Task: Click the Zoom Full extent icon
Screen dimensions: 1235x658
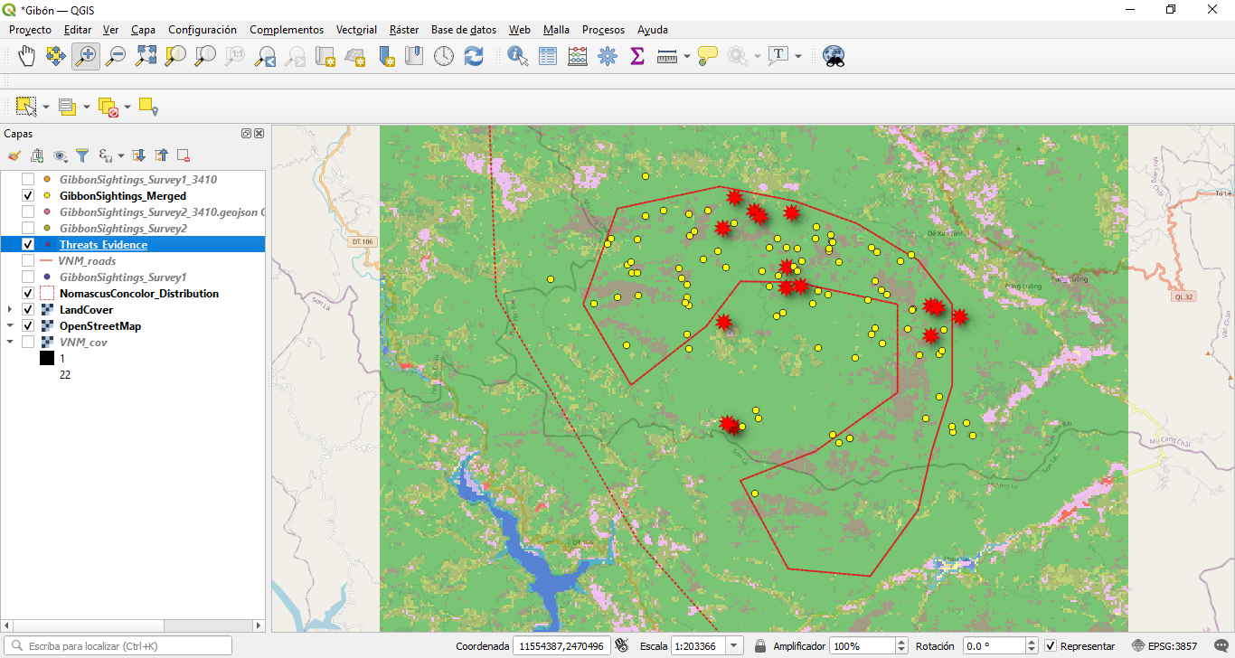Action: pos(146,56)
